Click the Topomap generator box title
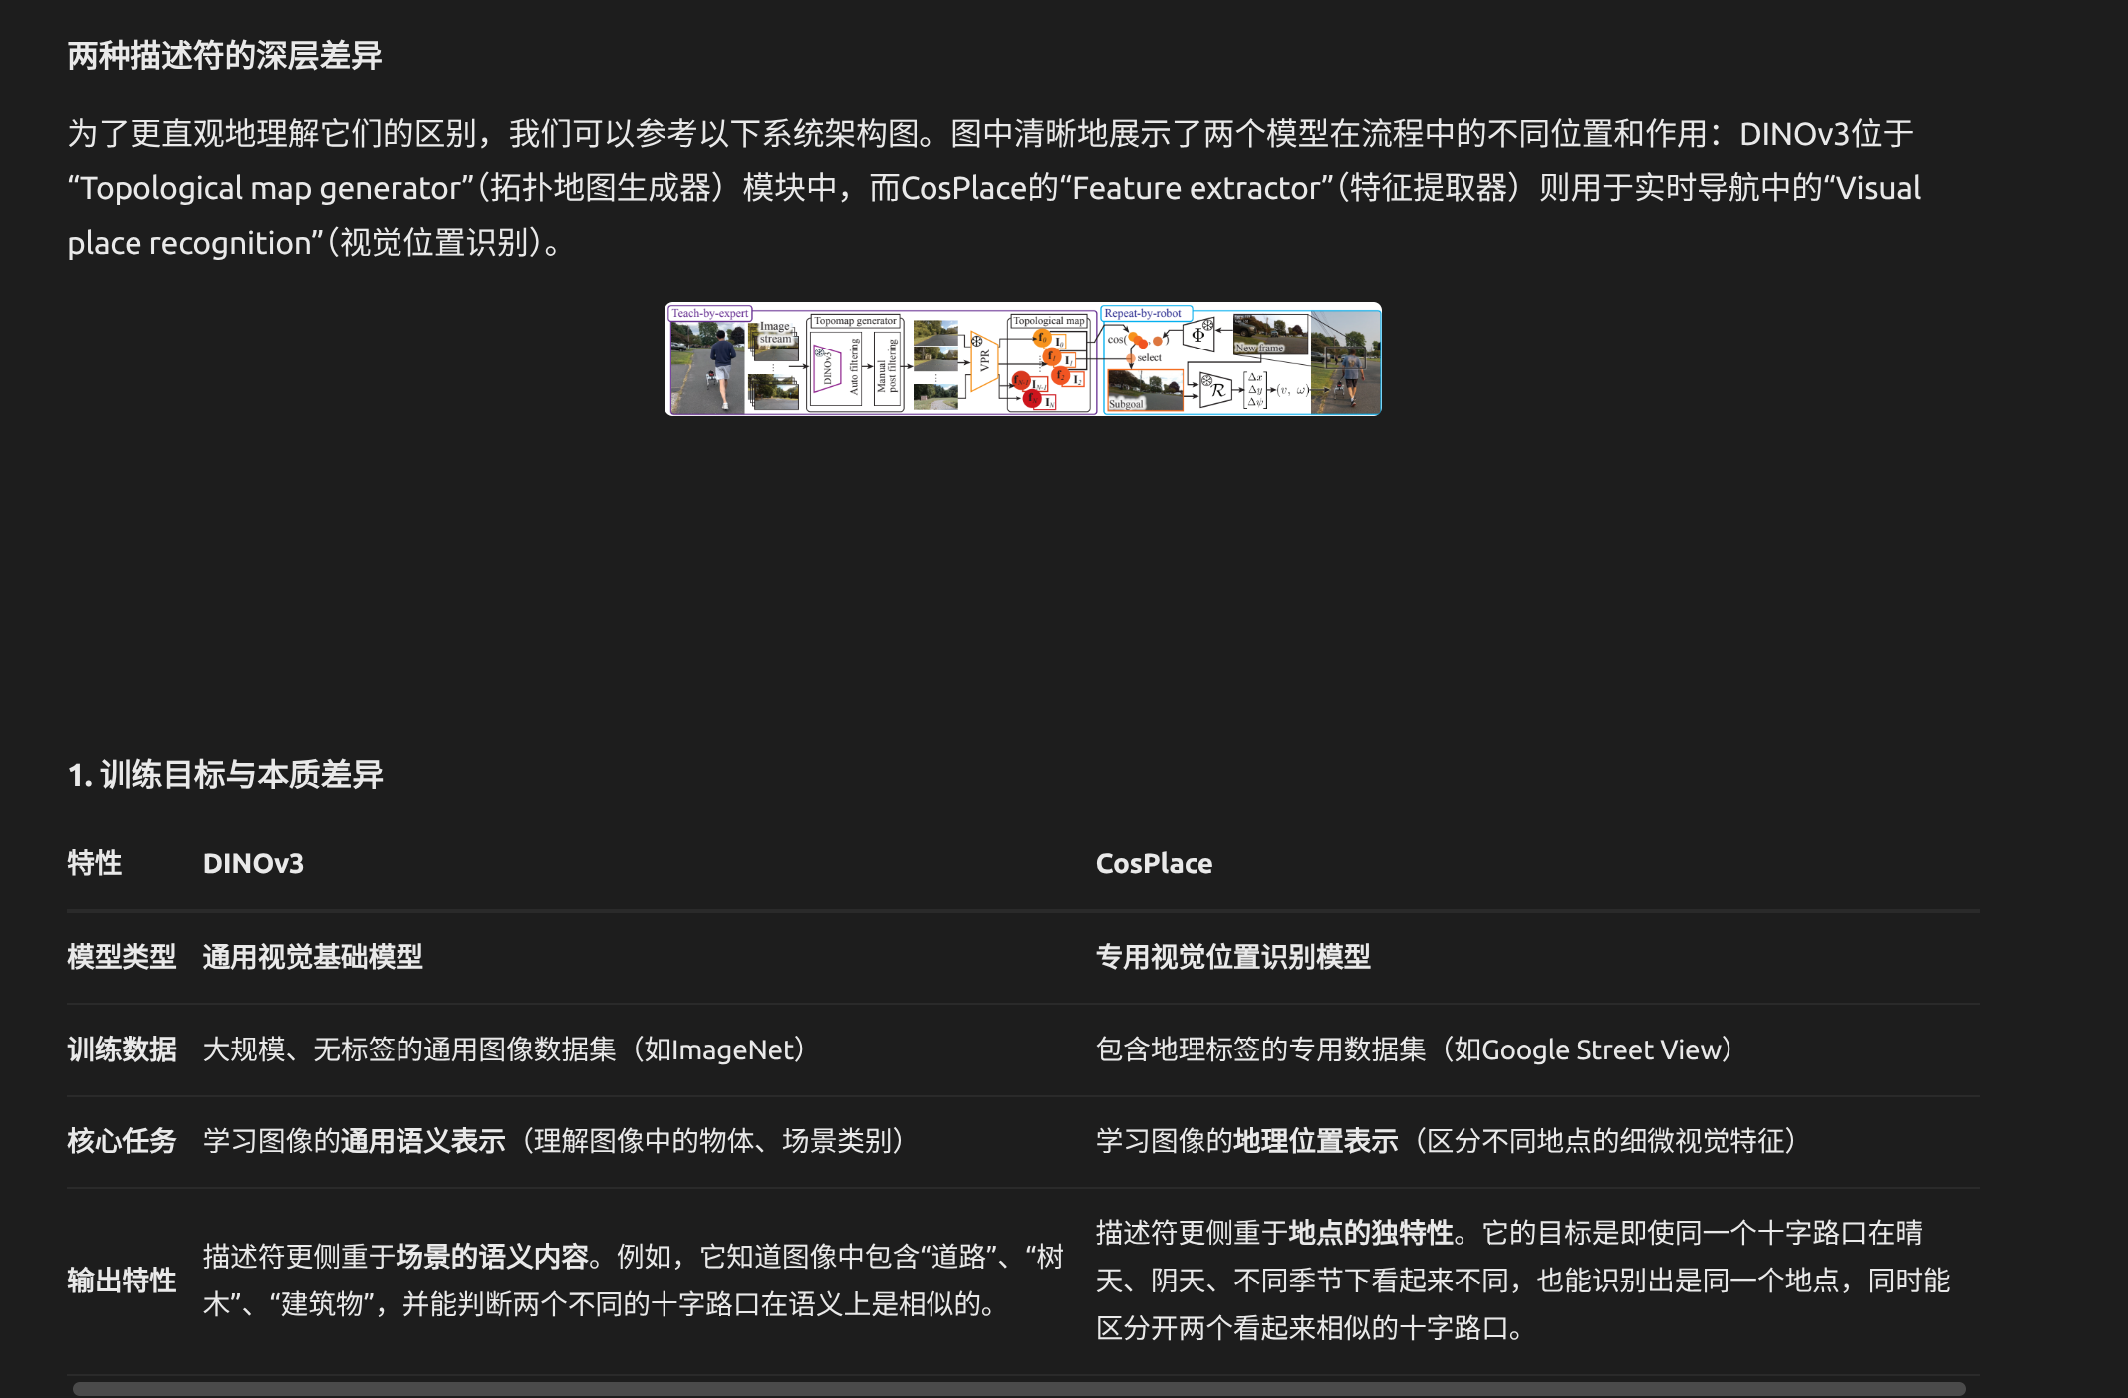 tap(855, 321)
